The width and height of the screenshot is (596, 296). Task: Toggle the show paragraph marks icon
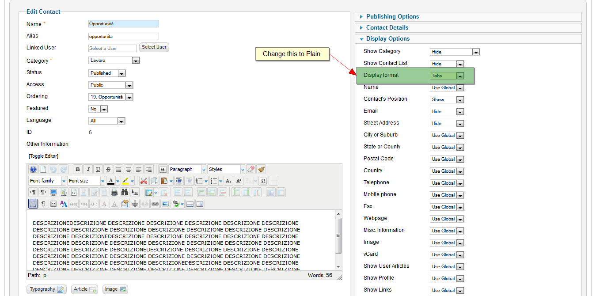(43, 204)
